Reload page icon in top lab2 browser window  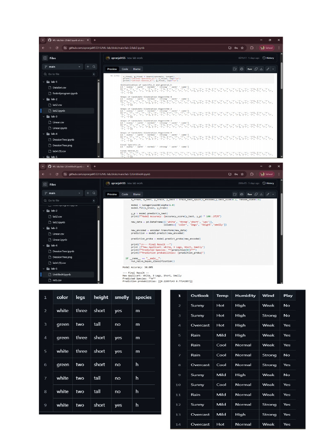point(57,48)
